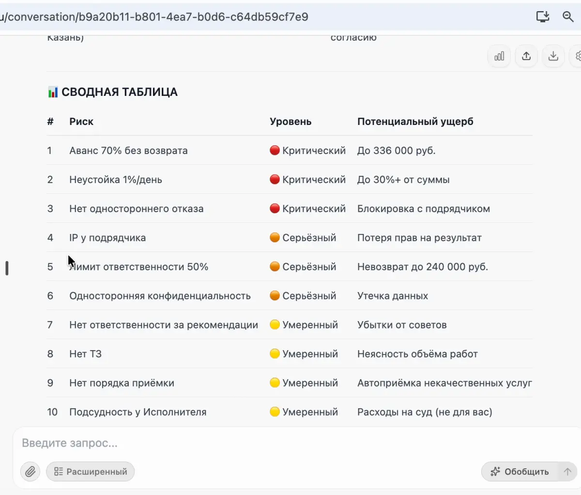Click the download icon above the table
Viewport: 581px width, 495px height.
click(553, 56)
